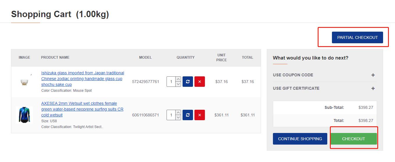This screenshot has width=395, height=162.
Task: Increase the wetsuit quantity with the up arrow
Action: [178, 113]
